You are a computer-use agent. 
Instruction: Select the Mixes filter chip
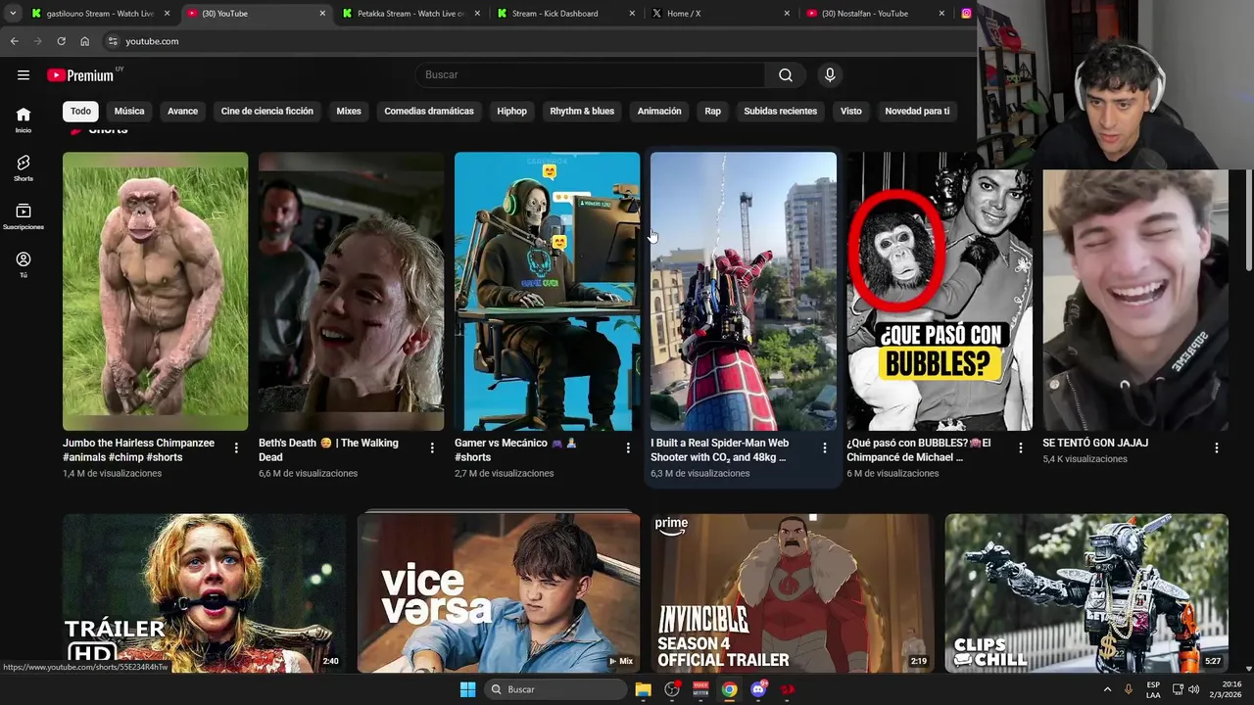pyautogui.click(x=349, y=111)
